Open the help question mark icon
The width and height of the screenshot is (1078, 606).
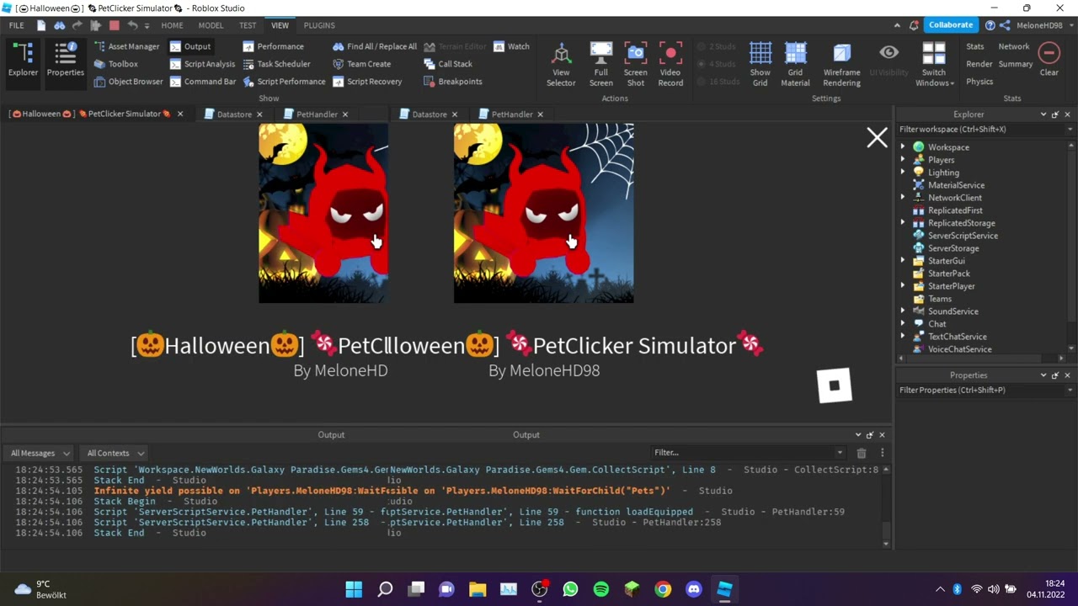[990, 25]
